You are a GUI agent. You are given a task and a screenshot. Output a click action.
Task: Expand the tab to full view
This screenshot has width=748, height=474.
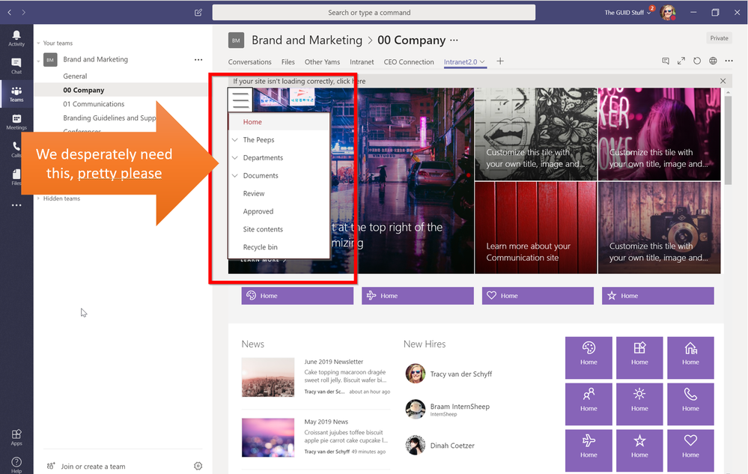pos(681,61)
